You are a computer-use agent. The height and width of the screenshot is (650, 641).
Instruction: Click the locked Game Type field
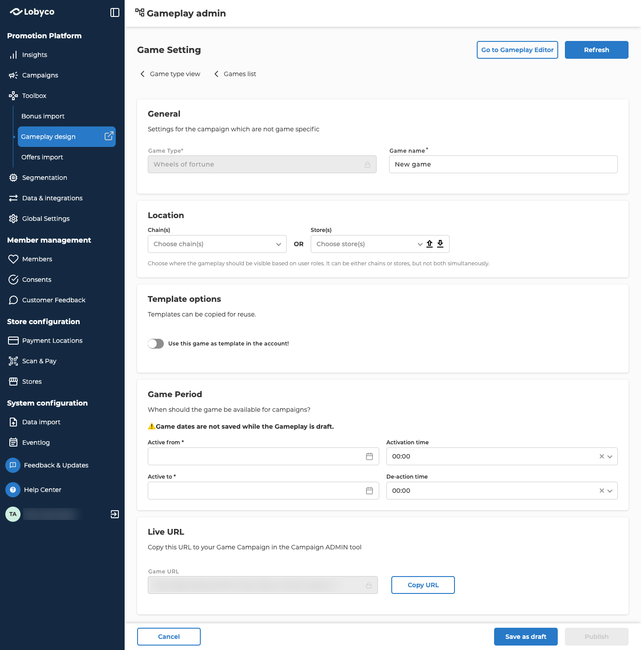pyautogui.click(x=262, y=164)
